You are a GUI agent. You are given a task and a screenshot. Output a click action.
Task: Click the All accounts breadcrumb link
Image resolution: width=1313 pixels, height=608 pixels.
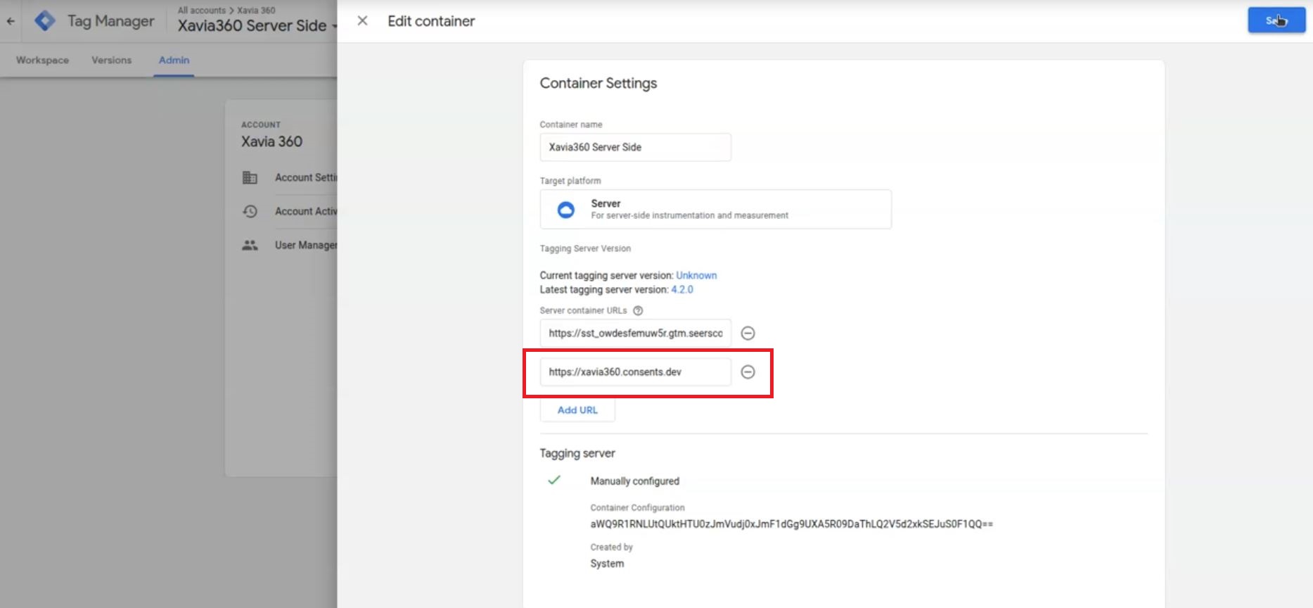point(201,11)
